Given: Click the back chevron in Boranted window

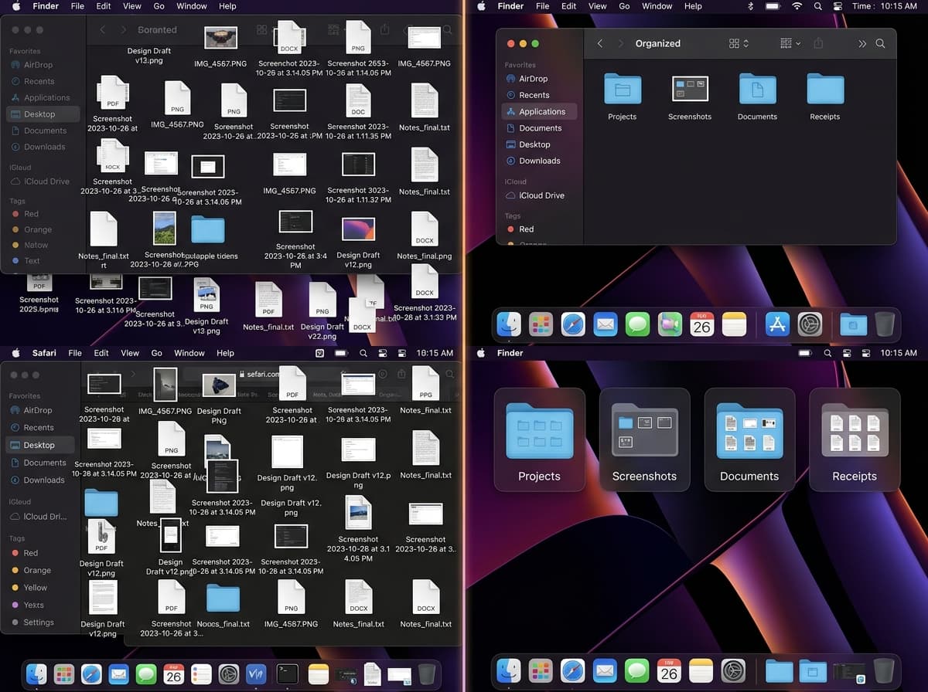Looking at the screenshot, I should [x=102, y=30].
